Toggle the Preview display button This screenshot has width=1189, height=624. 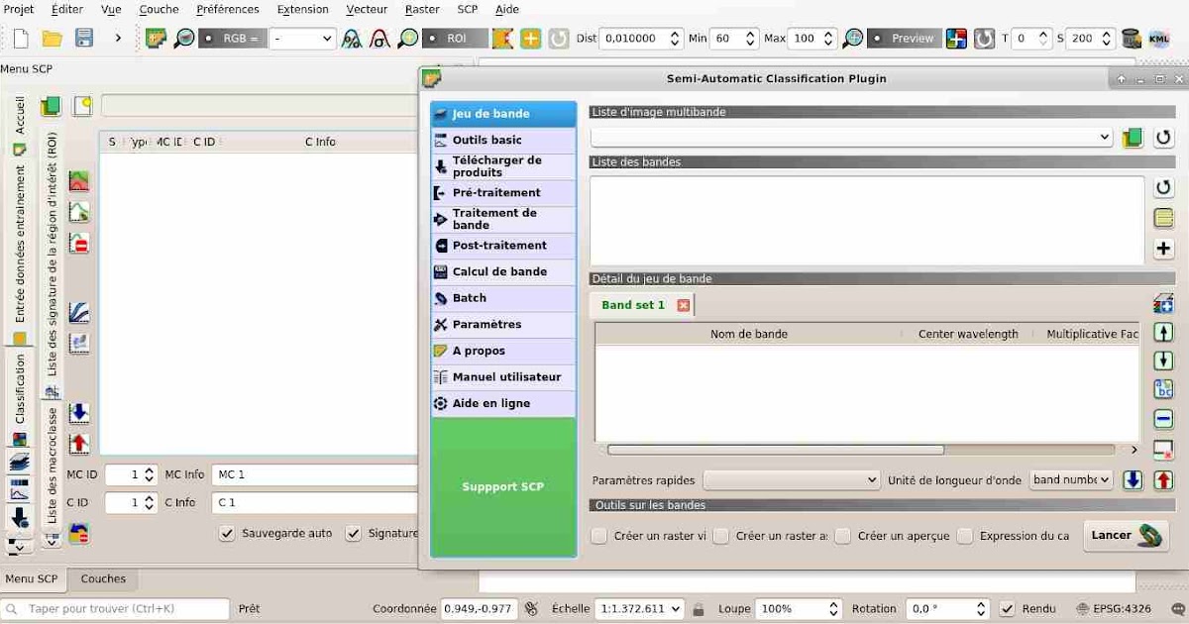[905, 39]
